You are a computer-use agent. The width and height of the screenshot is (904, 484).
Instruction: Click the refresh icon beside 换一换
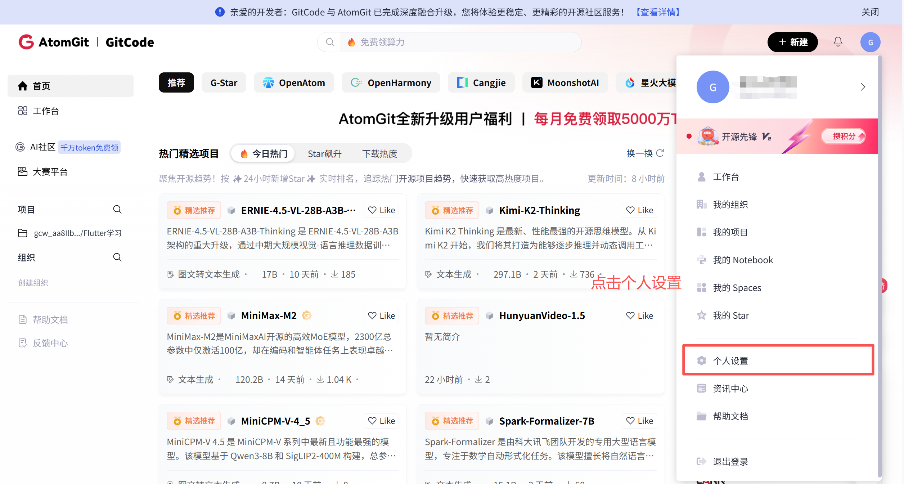coord(660,153)
